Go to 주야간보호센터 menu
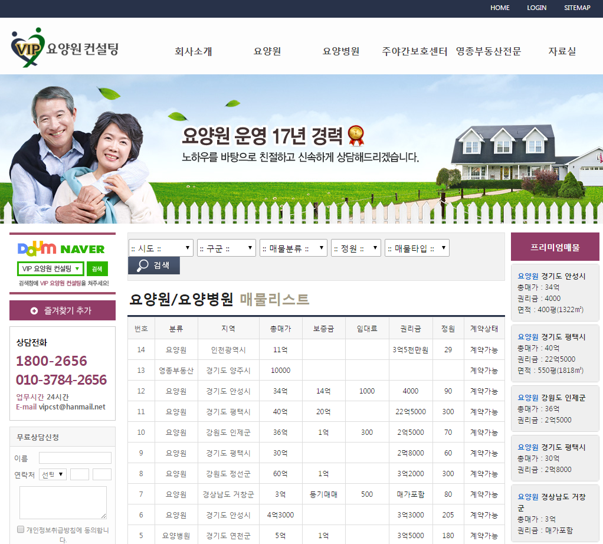Image resolution: width=603 pixels, height=544 pixels. [x=414, y=51]
